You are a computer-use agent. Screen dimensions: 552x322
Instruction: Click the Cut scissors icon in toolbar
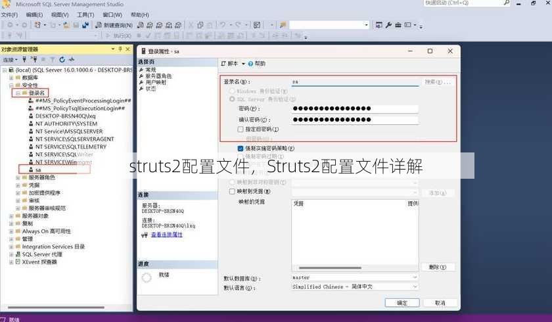pos(191,25)
